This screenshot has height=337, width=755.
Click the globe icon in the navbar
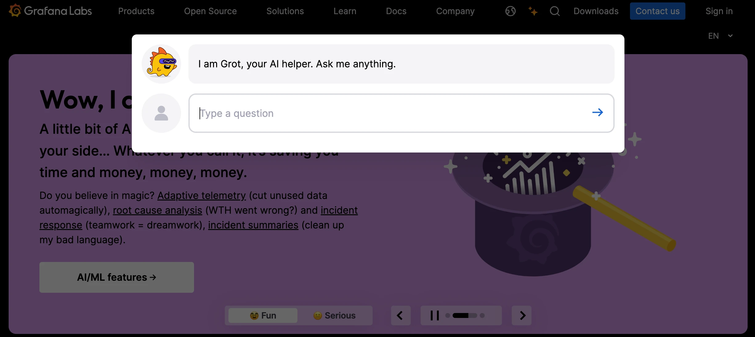point(510,11)
